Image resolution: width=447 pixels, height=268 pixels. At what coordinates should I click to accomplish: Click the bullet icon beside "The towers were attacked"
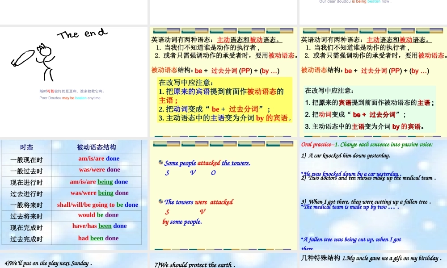[x=161, y=201]
